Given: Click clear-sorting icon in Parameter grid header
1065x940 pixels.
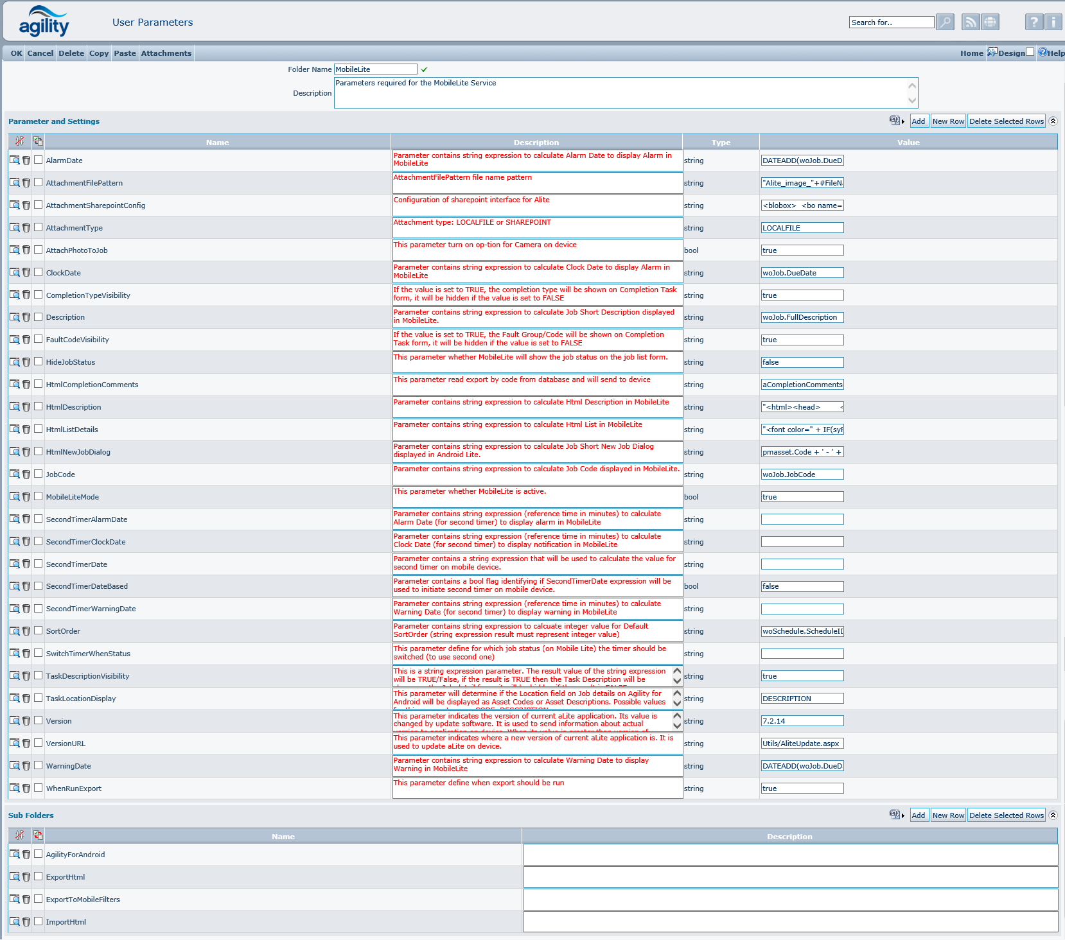Looking at the screenshot, I should [20, 141].
